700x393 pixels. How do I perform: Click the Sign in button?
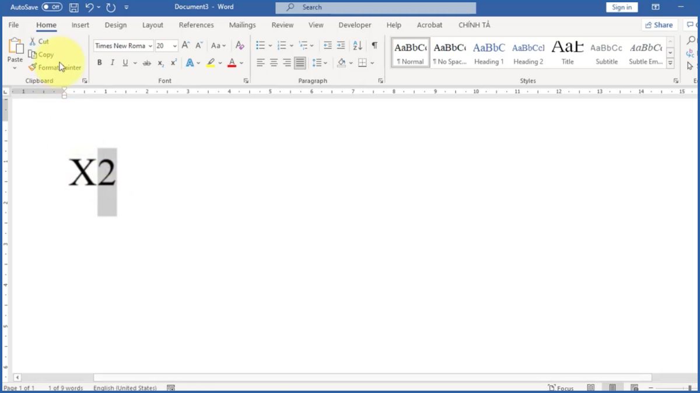point(622,8)
